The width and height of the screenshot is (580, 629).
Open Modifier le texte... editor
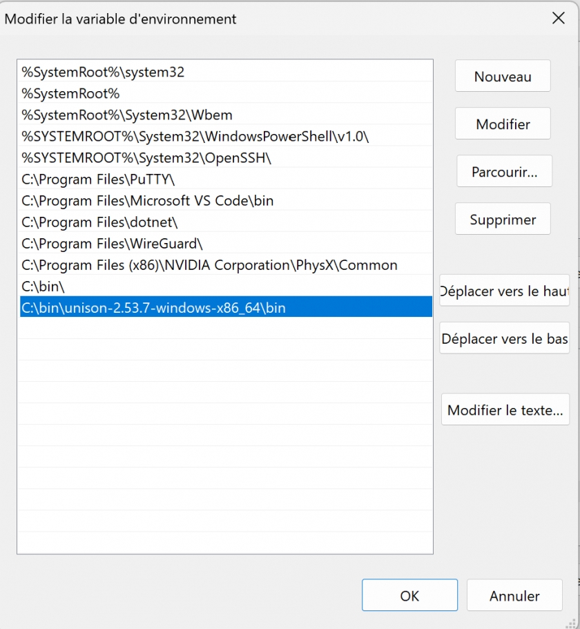pos(505,409)
